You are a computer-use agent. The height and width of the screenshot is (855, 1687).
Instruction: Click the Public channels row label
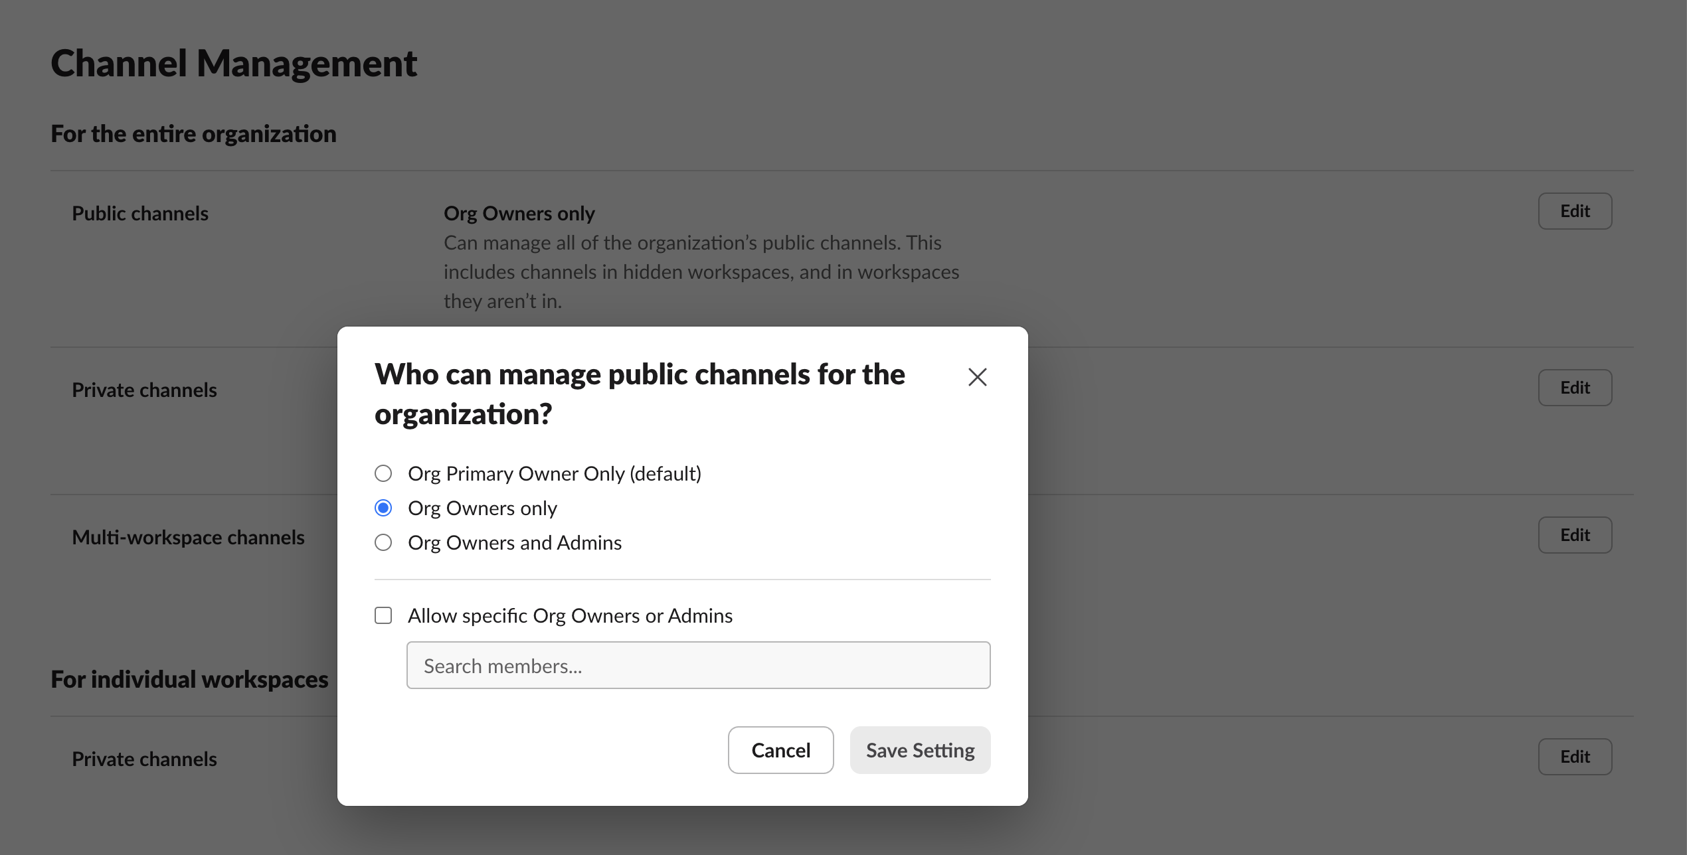coord(140,214)
